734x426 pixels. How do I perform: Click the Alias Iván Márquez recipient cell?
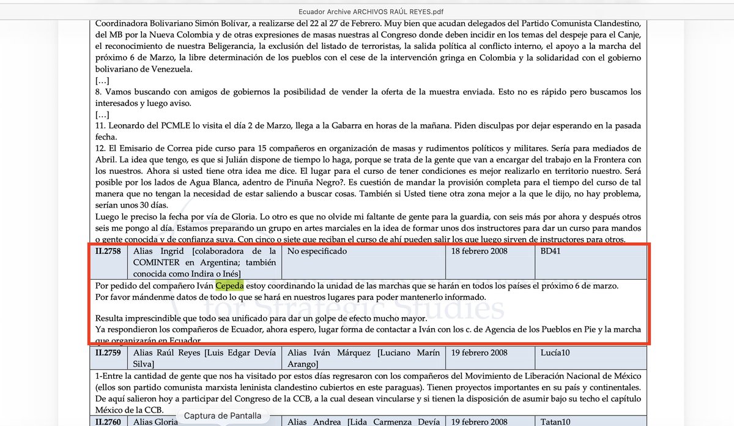363,358
